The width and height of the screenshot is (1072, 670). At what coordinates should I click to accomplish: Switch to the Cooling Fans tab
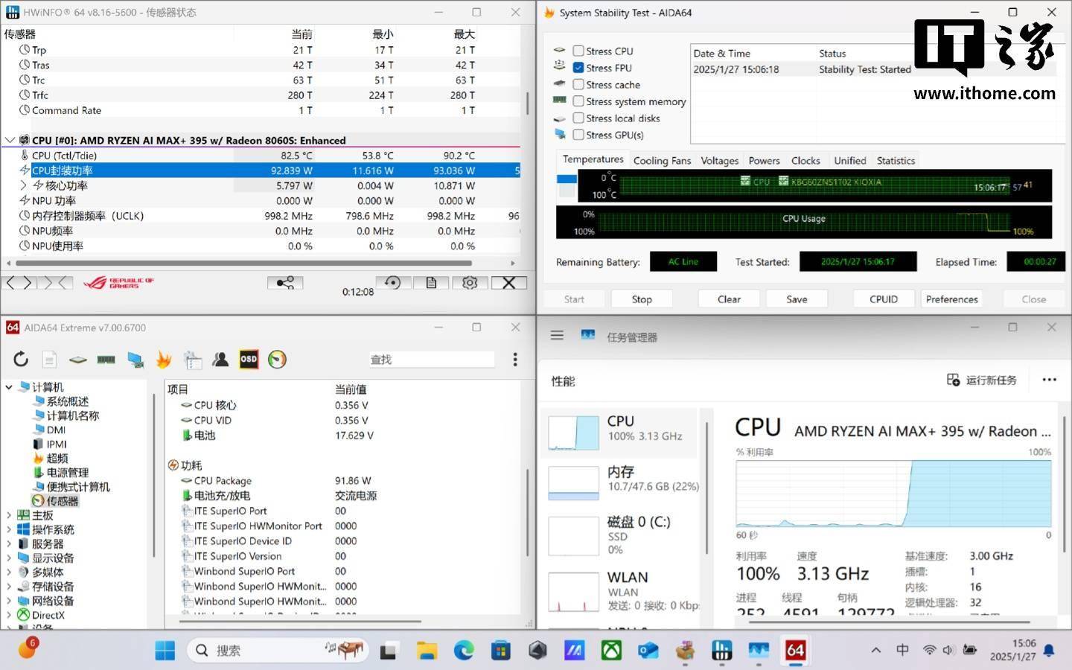tap(662, 161)
